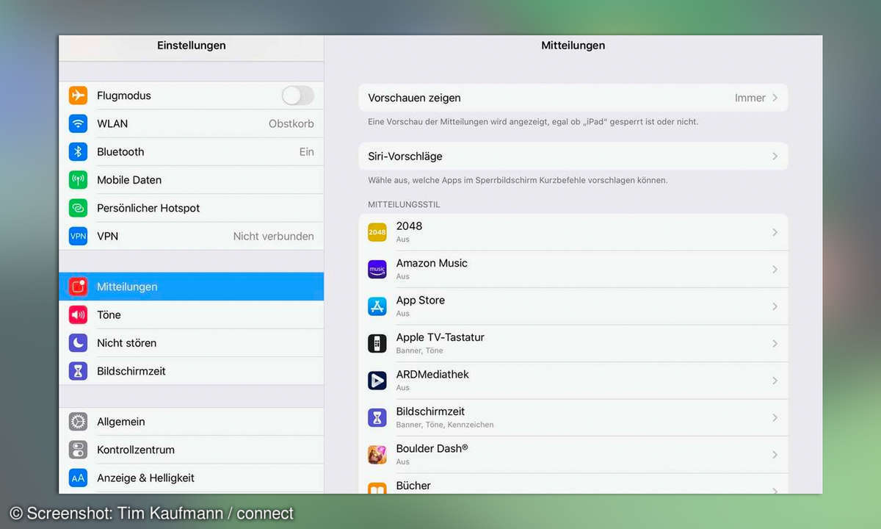Open 2048 row chevron

coord(775,232)
